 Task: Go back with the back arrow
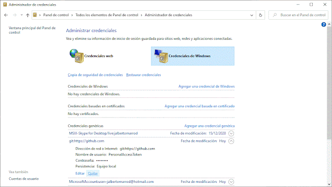coord(6,15)
